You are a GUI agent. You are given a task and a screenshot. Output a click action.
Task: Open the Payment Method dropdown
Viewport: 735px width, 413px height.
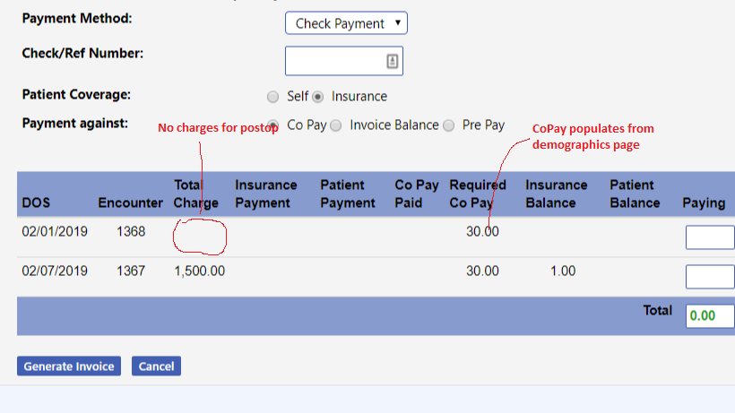coord(346,23)
